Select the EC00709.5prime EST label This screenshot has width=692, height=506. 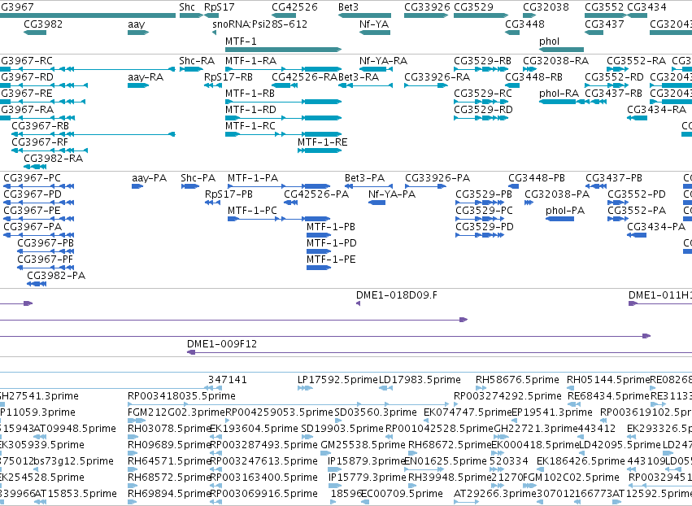(x=402, y=494)
